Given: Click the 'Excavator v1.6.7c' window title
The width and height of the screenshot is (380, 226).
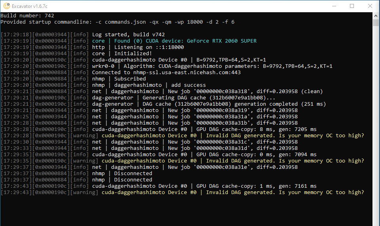Looking at the screenshot, I should (x=30, y=6).
